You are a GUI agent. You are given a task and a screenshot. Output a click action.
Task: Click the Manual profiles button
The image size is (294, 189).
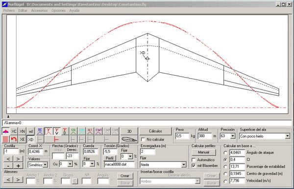click(204, 152)
